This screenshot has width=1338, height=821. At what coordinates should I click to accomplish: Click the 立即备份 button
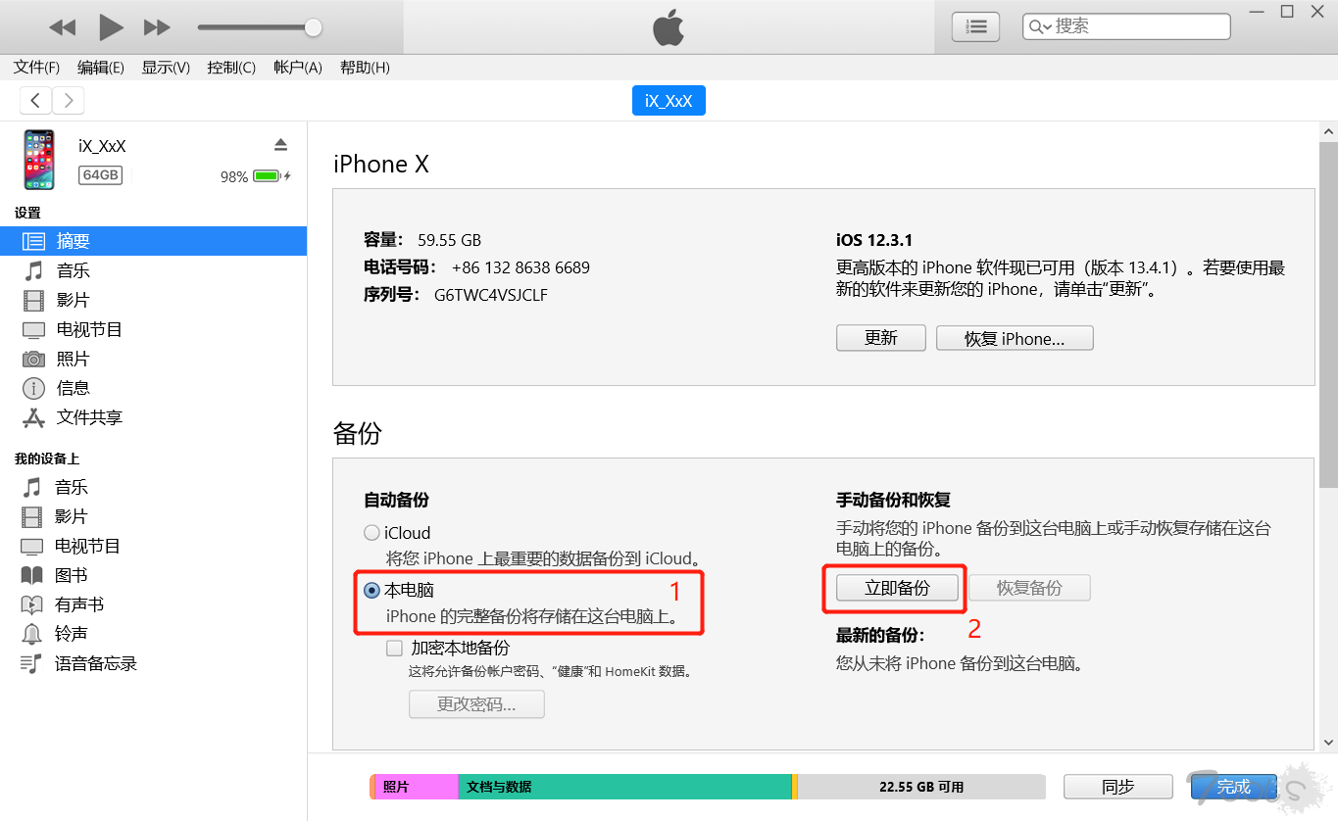click(x=897, y=588)
